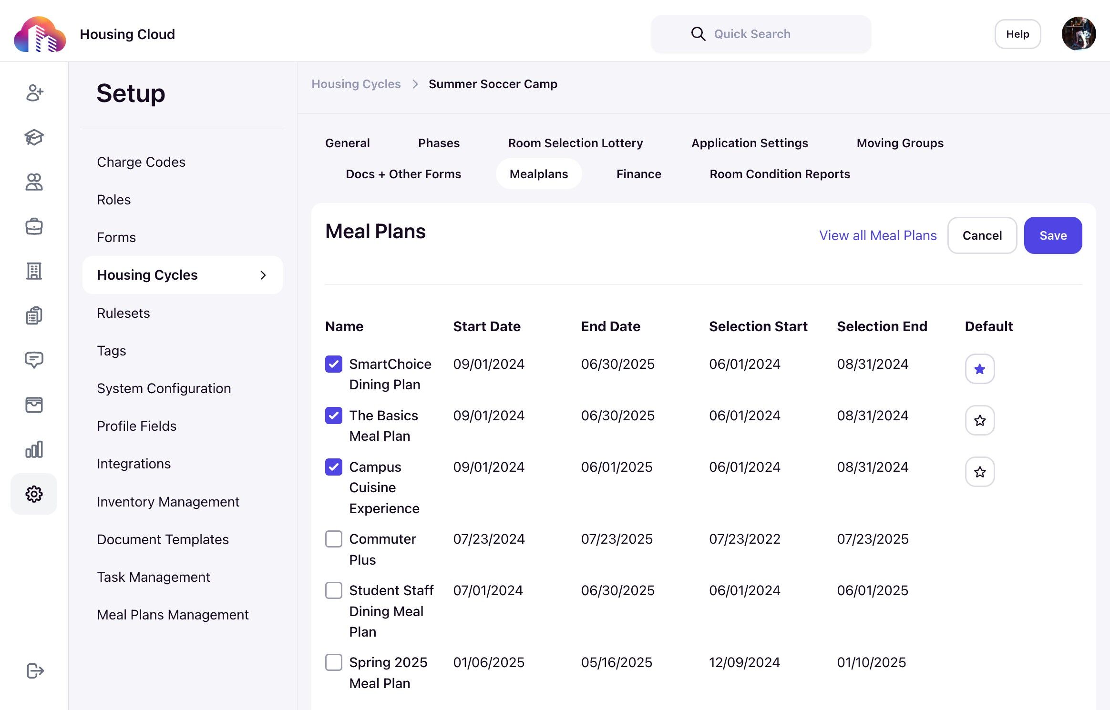Click the logout icon at sidebar bottom
This screenshot has height=710, width=1110.
coord(35,670)
